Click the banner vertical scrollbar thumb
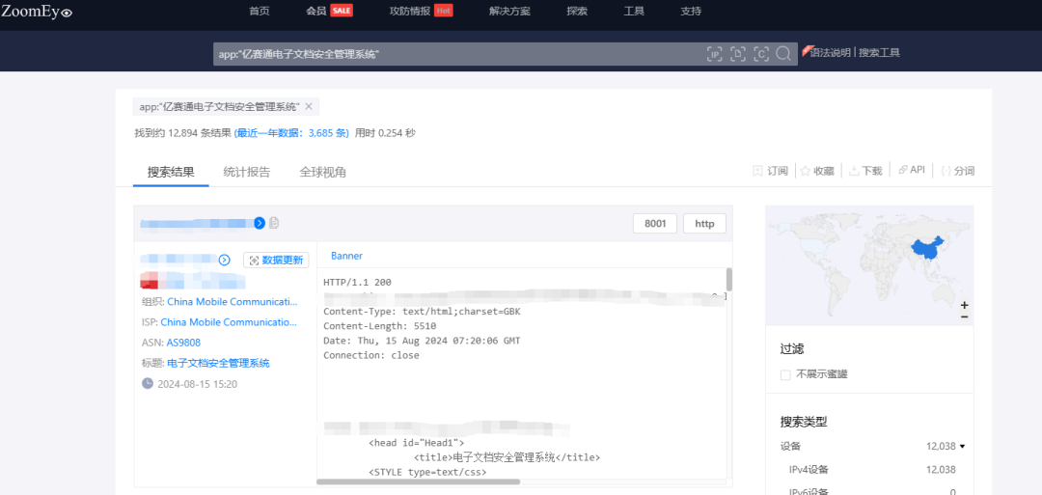Screen dimensions: 1042x495 point(729,280)
